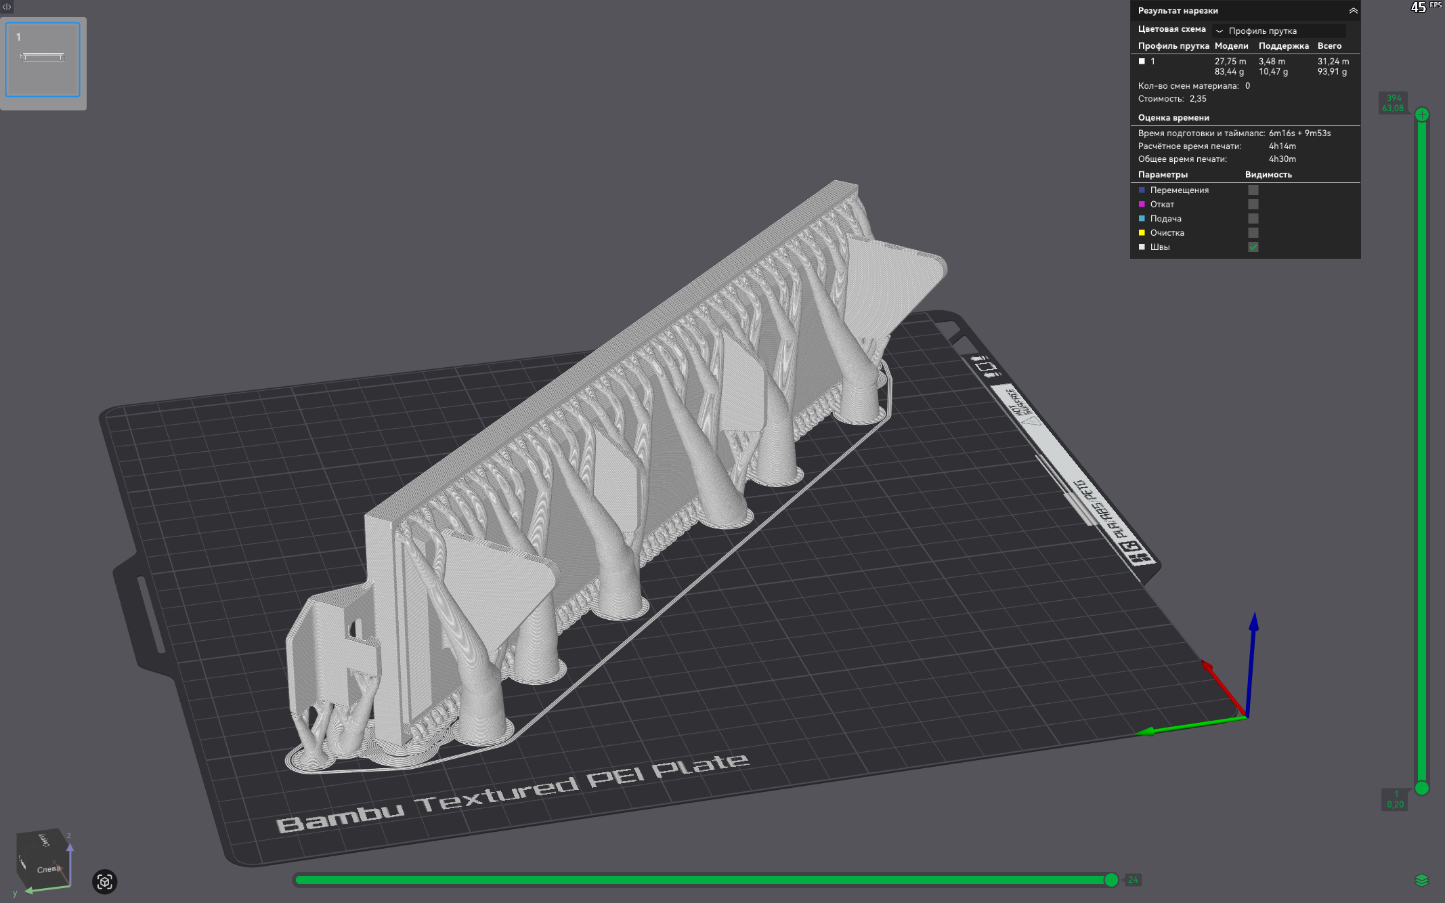Click the horizontal move slider handle
This screenshot has height=903, width=1445.
1111,880
